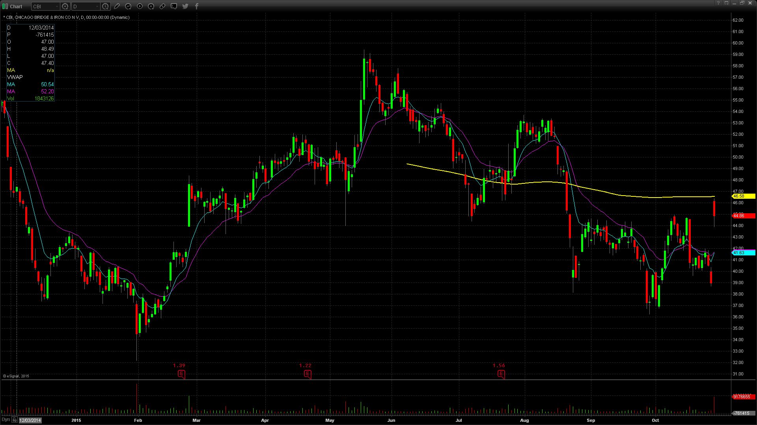Click the trade arrows icon
Screen dimensions: 757x425
[162, 6]
